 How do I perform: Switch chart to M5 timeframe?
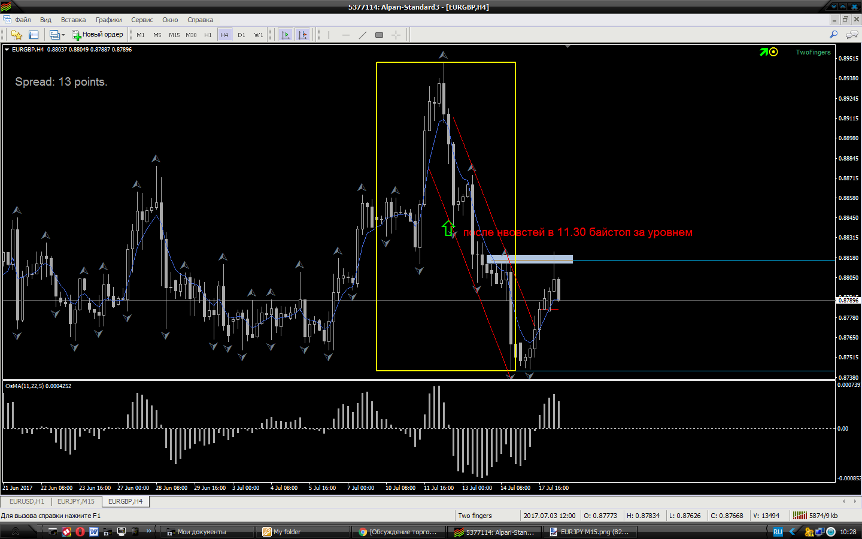coord(157,35)
